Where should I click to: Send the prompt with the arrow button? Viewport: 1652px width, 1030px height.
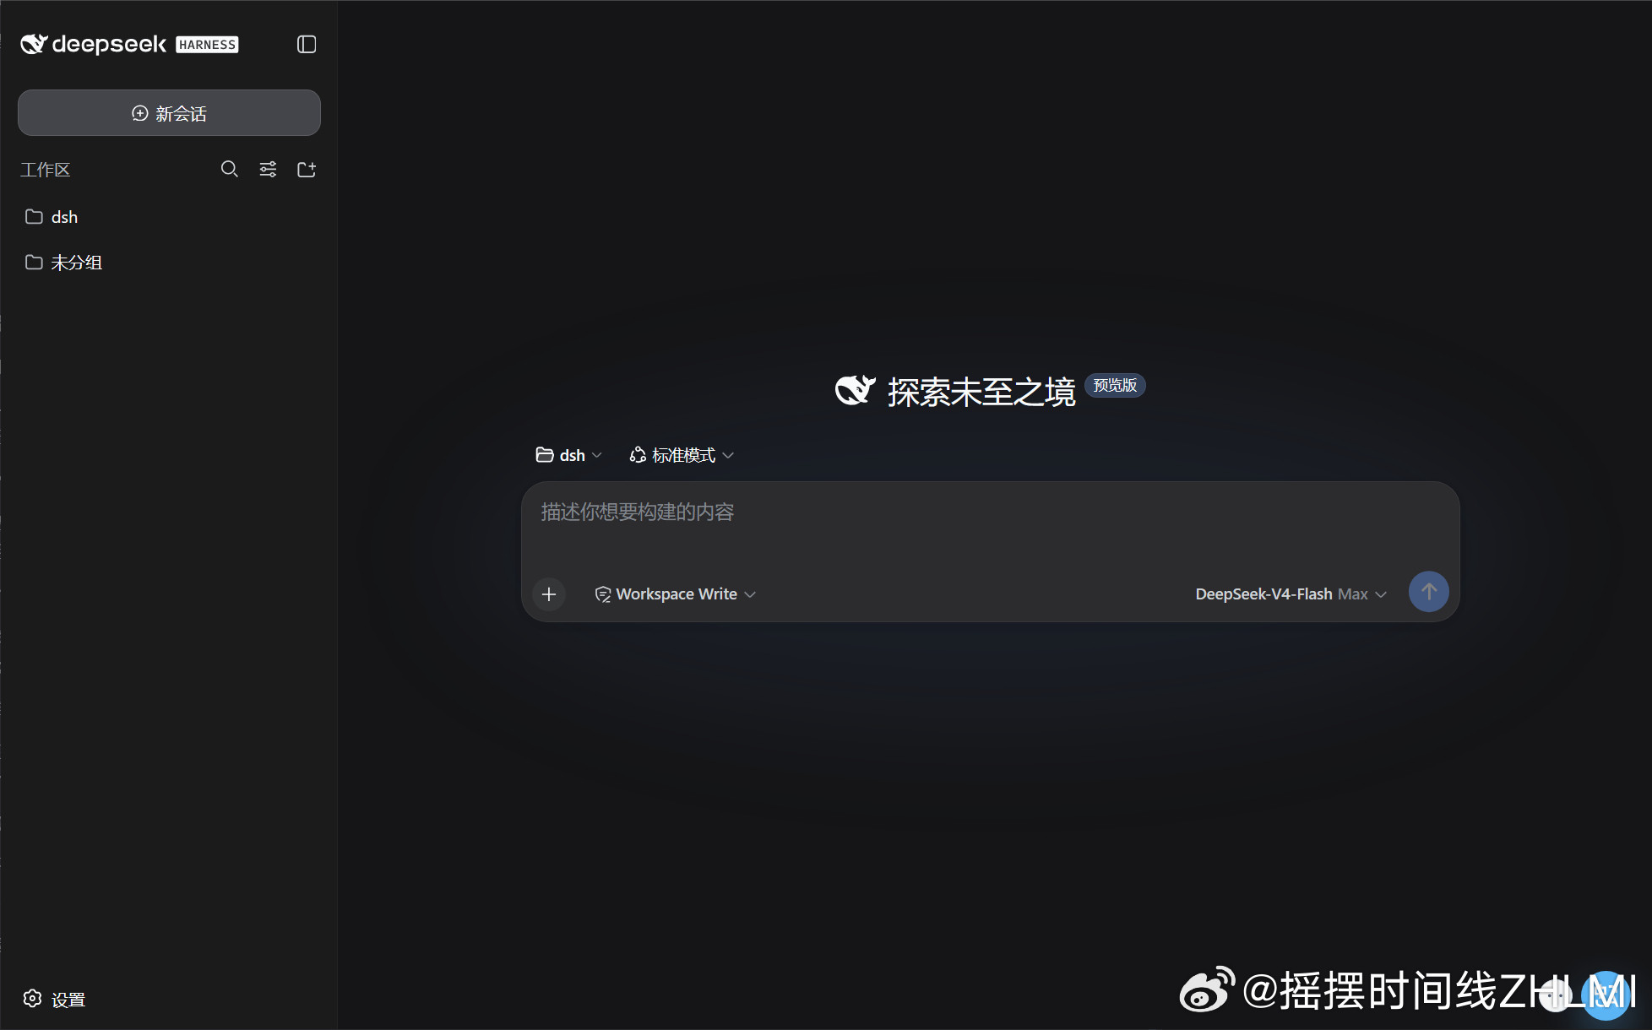(x=1428, y=592)
